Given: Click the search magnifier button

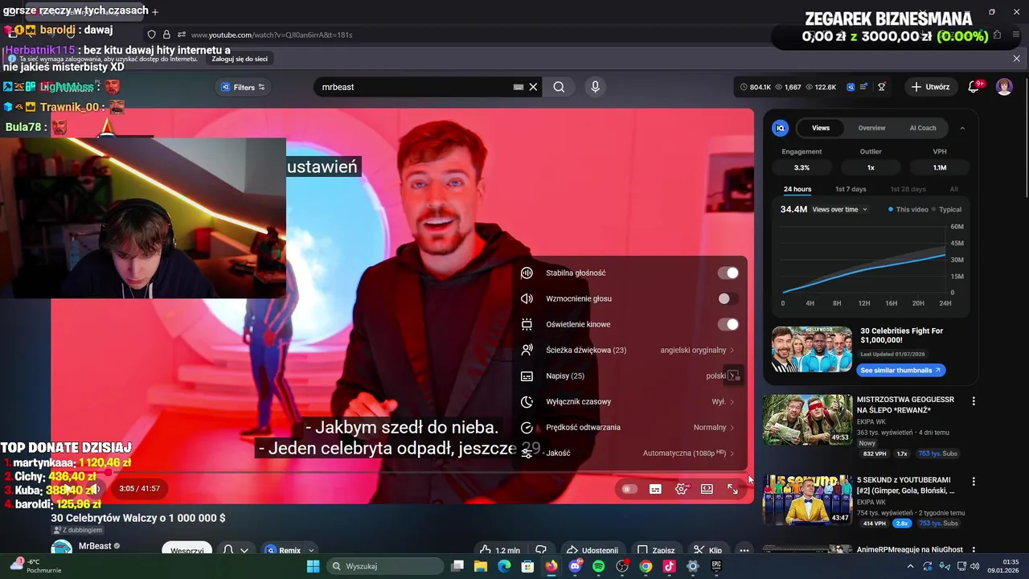Looking at the screenshot, I should tap(559, 87).
